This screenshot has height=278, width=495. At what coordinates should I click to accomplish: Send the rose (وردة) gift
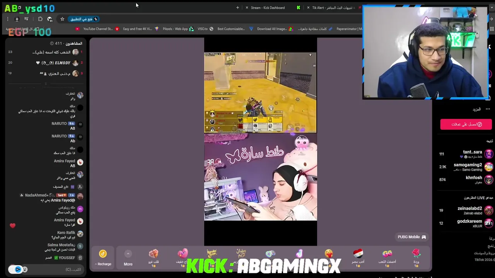click(x=416, y=258)
